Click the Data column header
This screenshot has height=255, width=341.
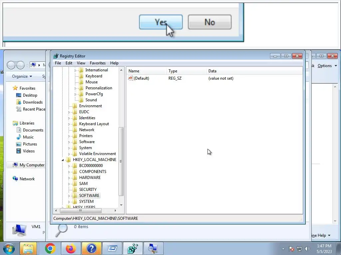tap(254, 71)
